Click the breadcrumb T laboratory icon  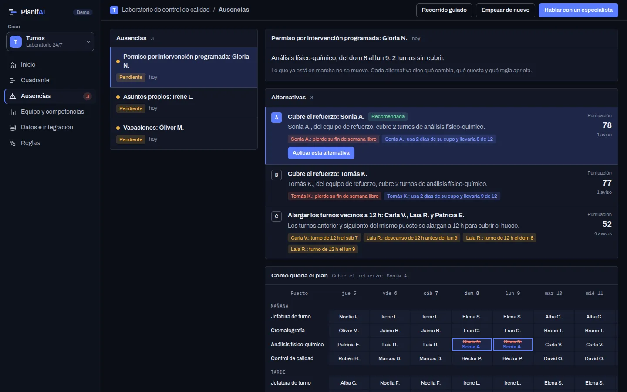click(x=114, y=10)
